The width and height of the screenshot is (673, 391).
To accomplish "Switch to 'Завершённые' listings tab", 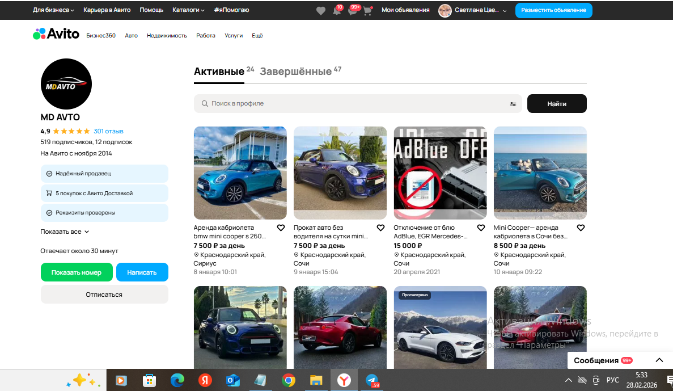I will click(296, 72).
